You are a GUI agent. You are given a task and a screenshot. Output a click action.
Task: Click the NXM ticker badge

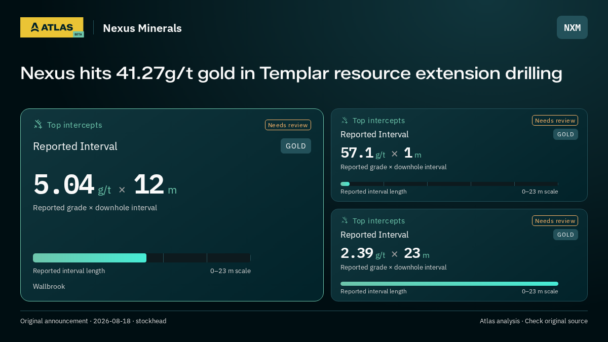(572, 27)
